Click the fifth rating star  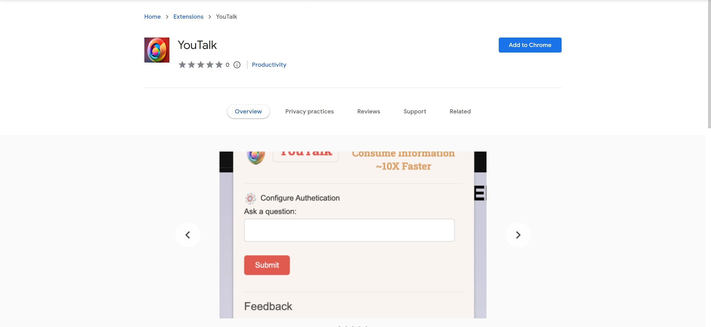[219, 65]
